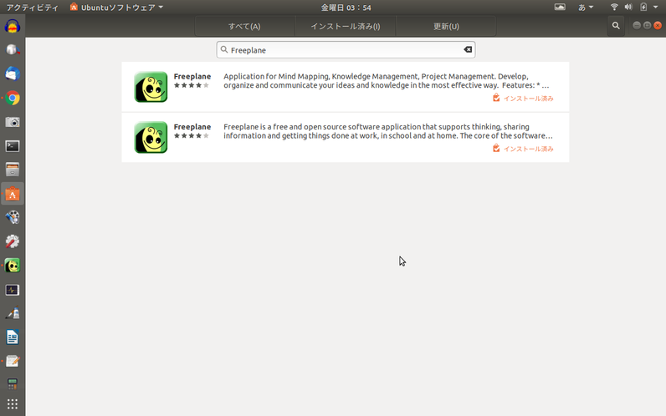
Task: Open the system menu arrow at top right
Action: [656, 8]
